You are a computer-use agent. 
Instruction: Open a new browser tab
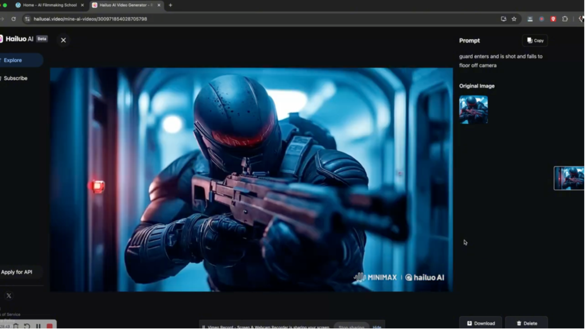click(171, 5)
